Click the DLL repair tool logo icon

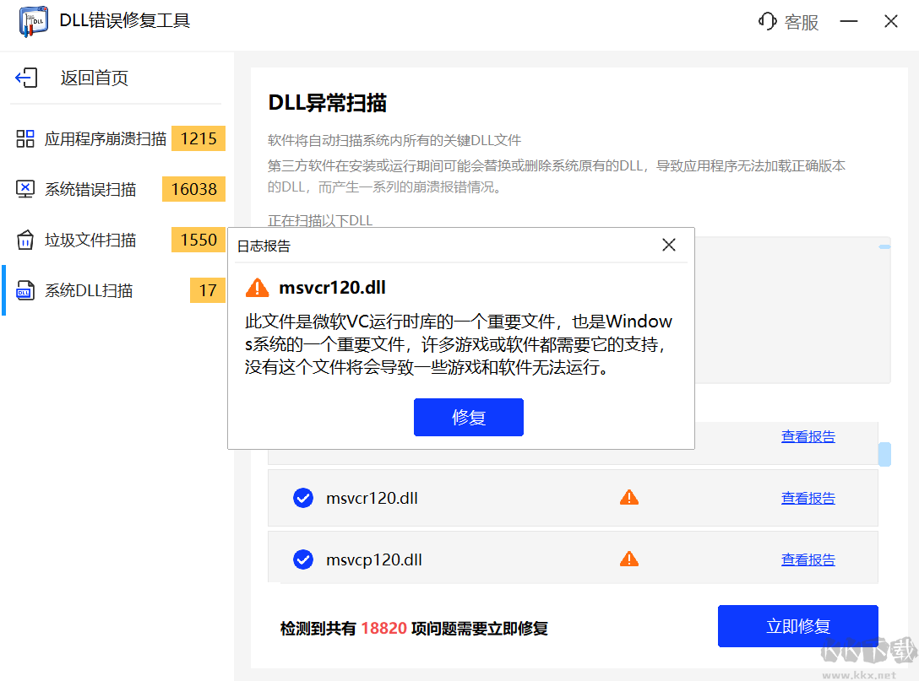coord(33,22)
